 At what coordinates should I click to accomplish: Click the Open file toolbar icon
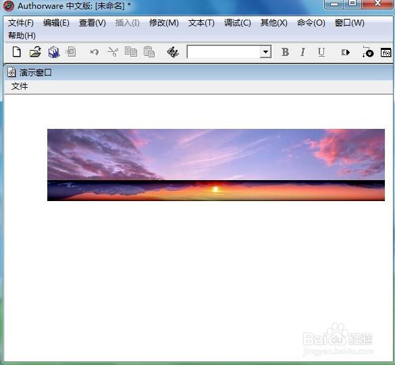point(35,52)
